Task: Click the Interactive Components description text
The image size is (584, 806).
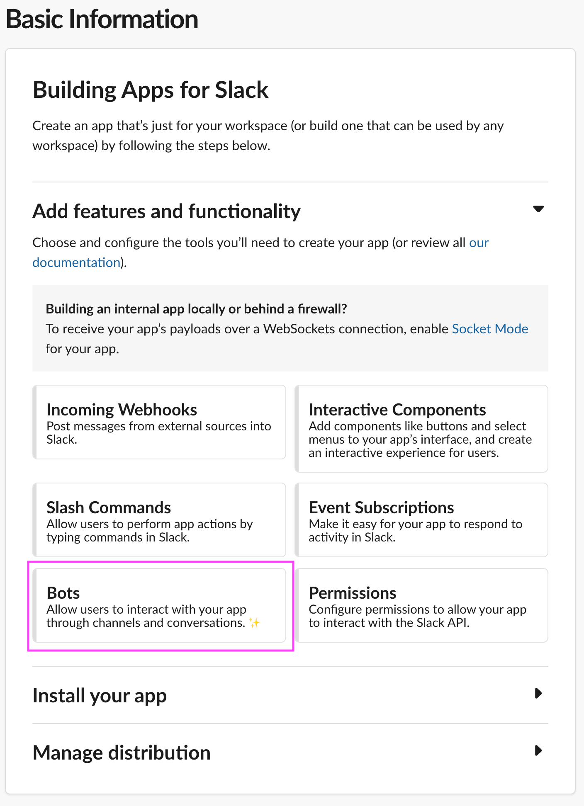Action: click(420, 439)
